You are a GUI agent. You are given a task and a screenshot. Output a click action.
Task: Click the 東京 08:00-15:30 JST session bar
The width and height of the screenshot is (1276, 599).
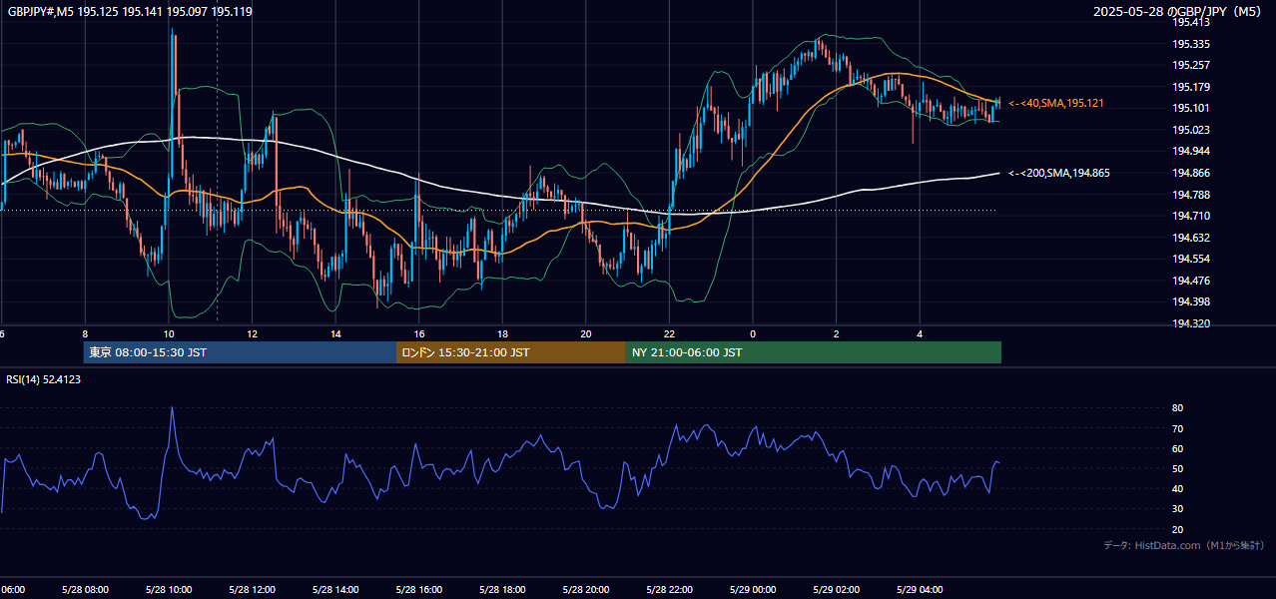coord(240,352)
